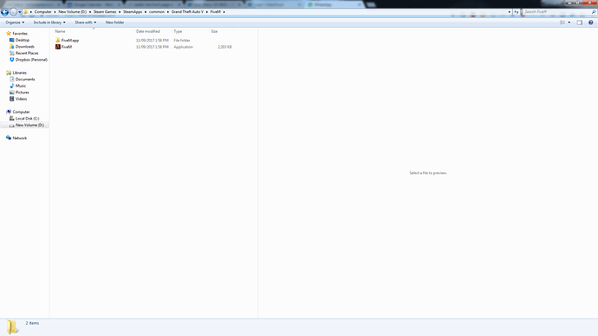598x336 pixels.
Task: Create a New folder
Action: pyautogui.click(x=114, y=23)
